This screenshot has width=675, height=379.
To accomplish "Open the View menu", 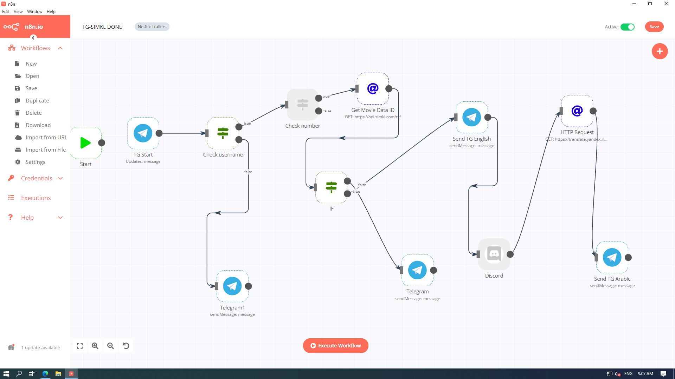I will point(18,12).
